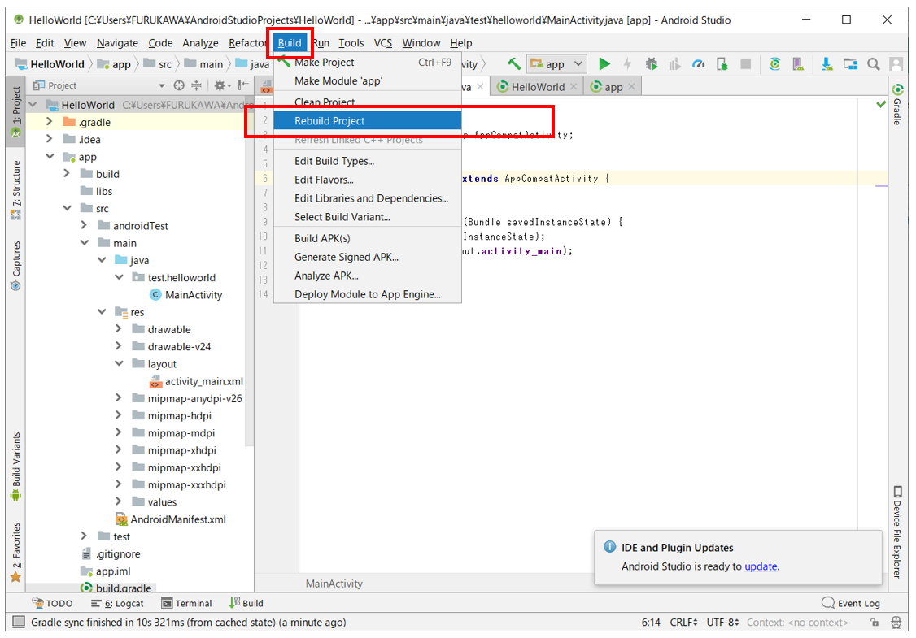Select Clean Project menu entry
The height and width of the screenshot is (638, 916).
pyautogui.click(x=368, y=102)
